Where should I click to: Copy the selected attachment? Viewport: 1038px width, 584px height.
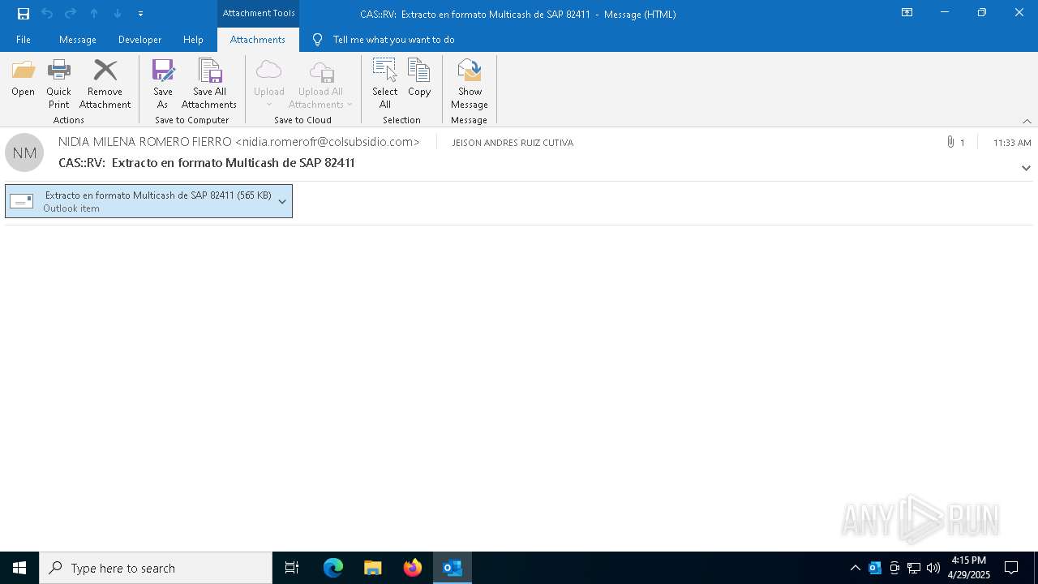(419, 79)
